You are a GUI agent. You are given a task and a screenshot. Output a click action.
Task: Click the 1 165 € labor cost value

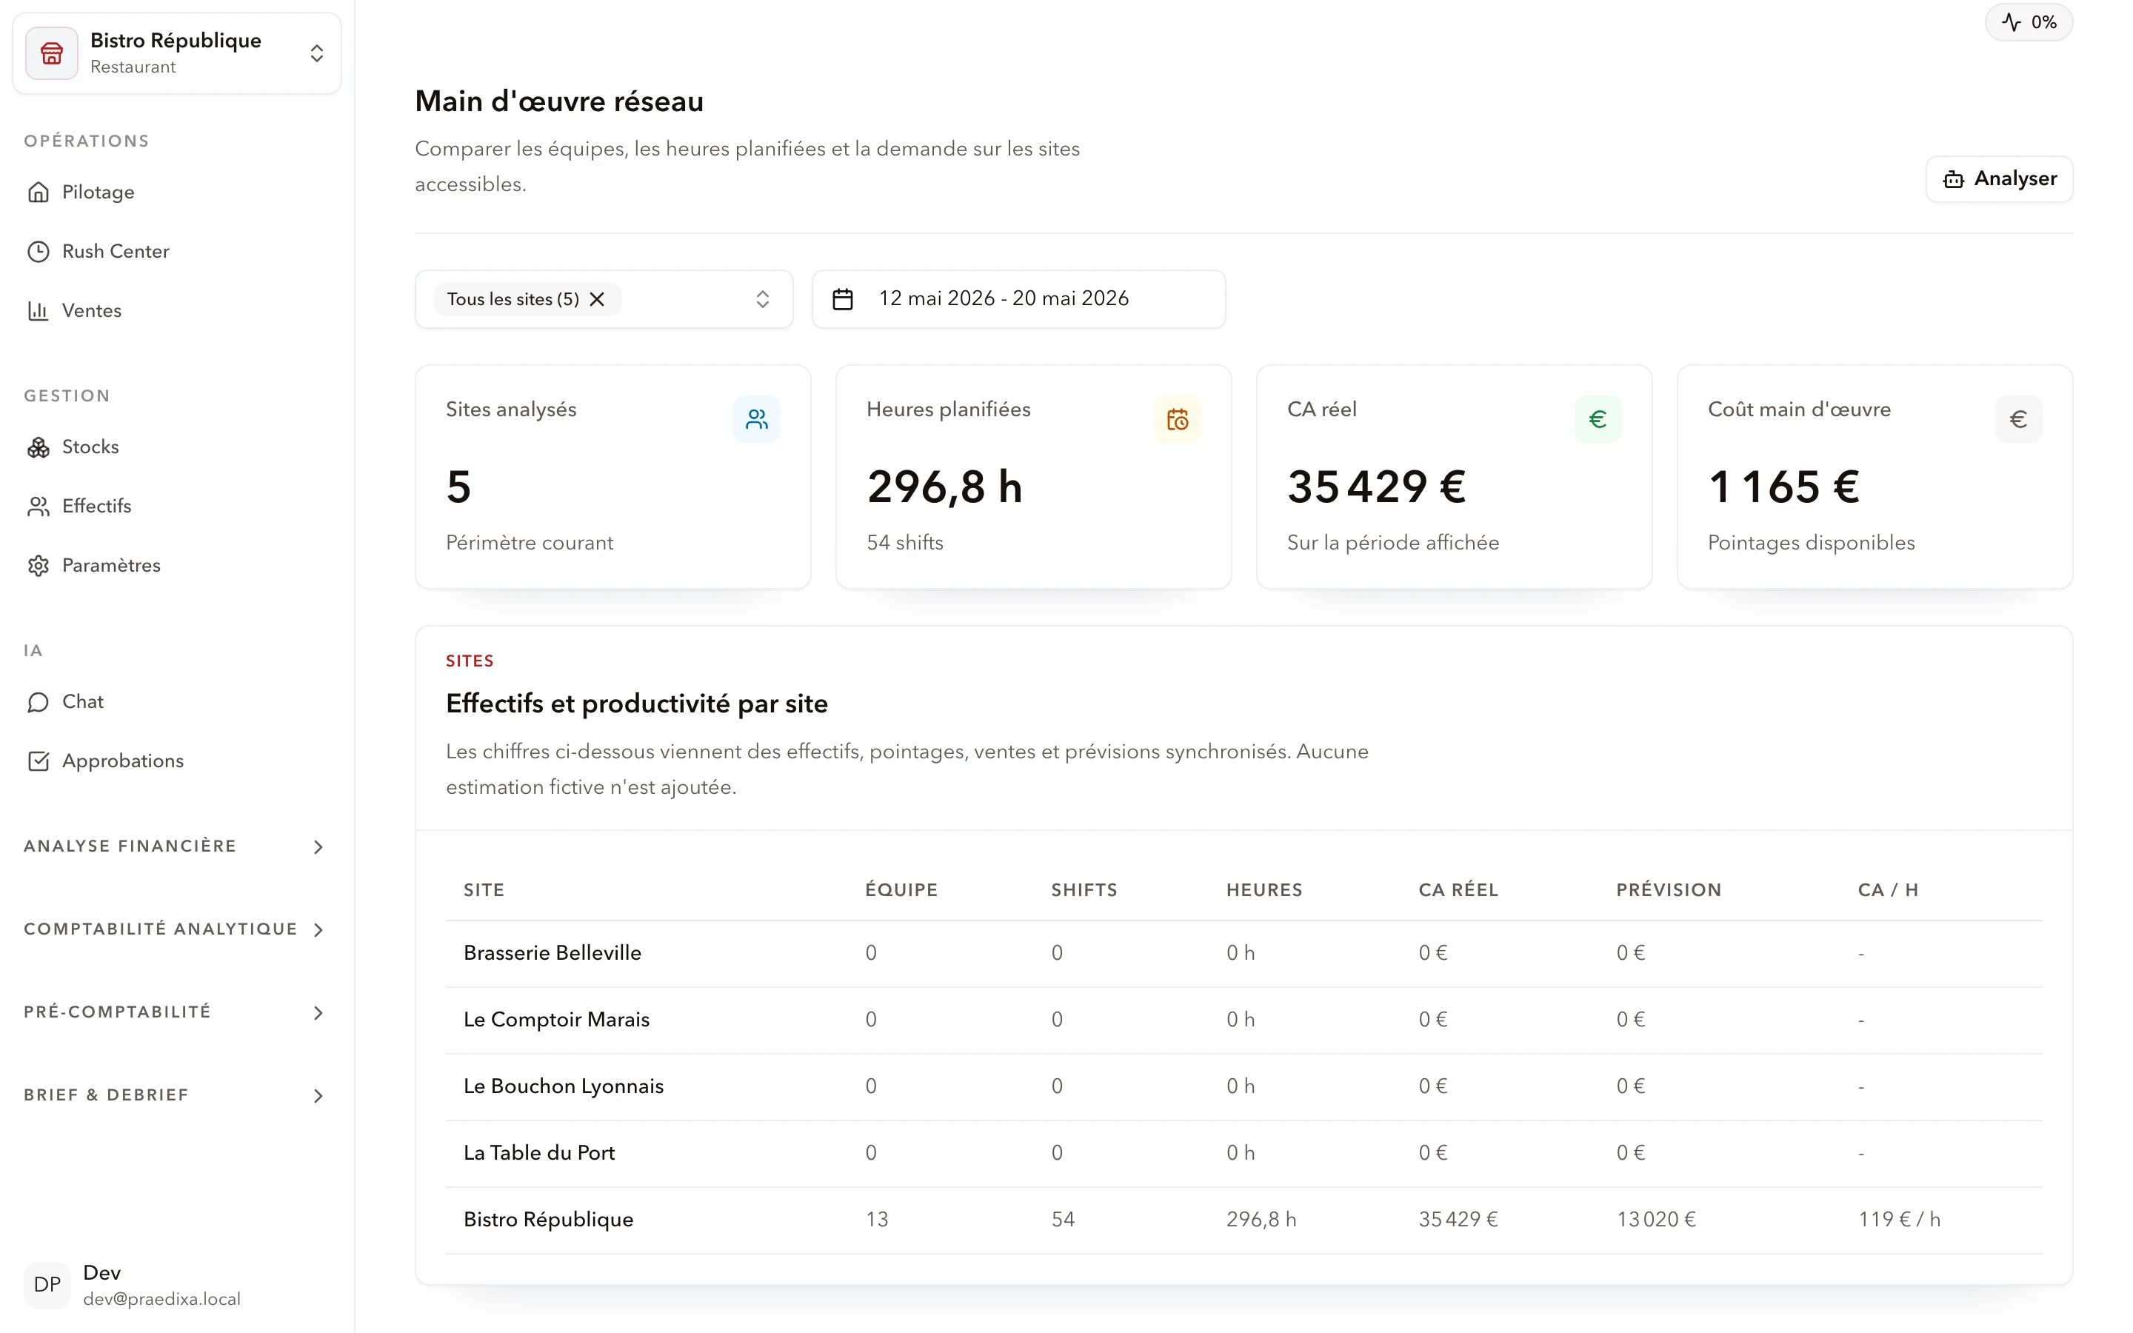tap(1783, 487)
